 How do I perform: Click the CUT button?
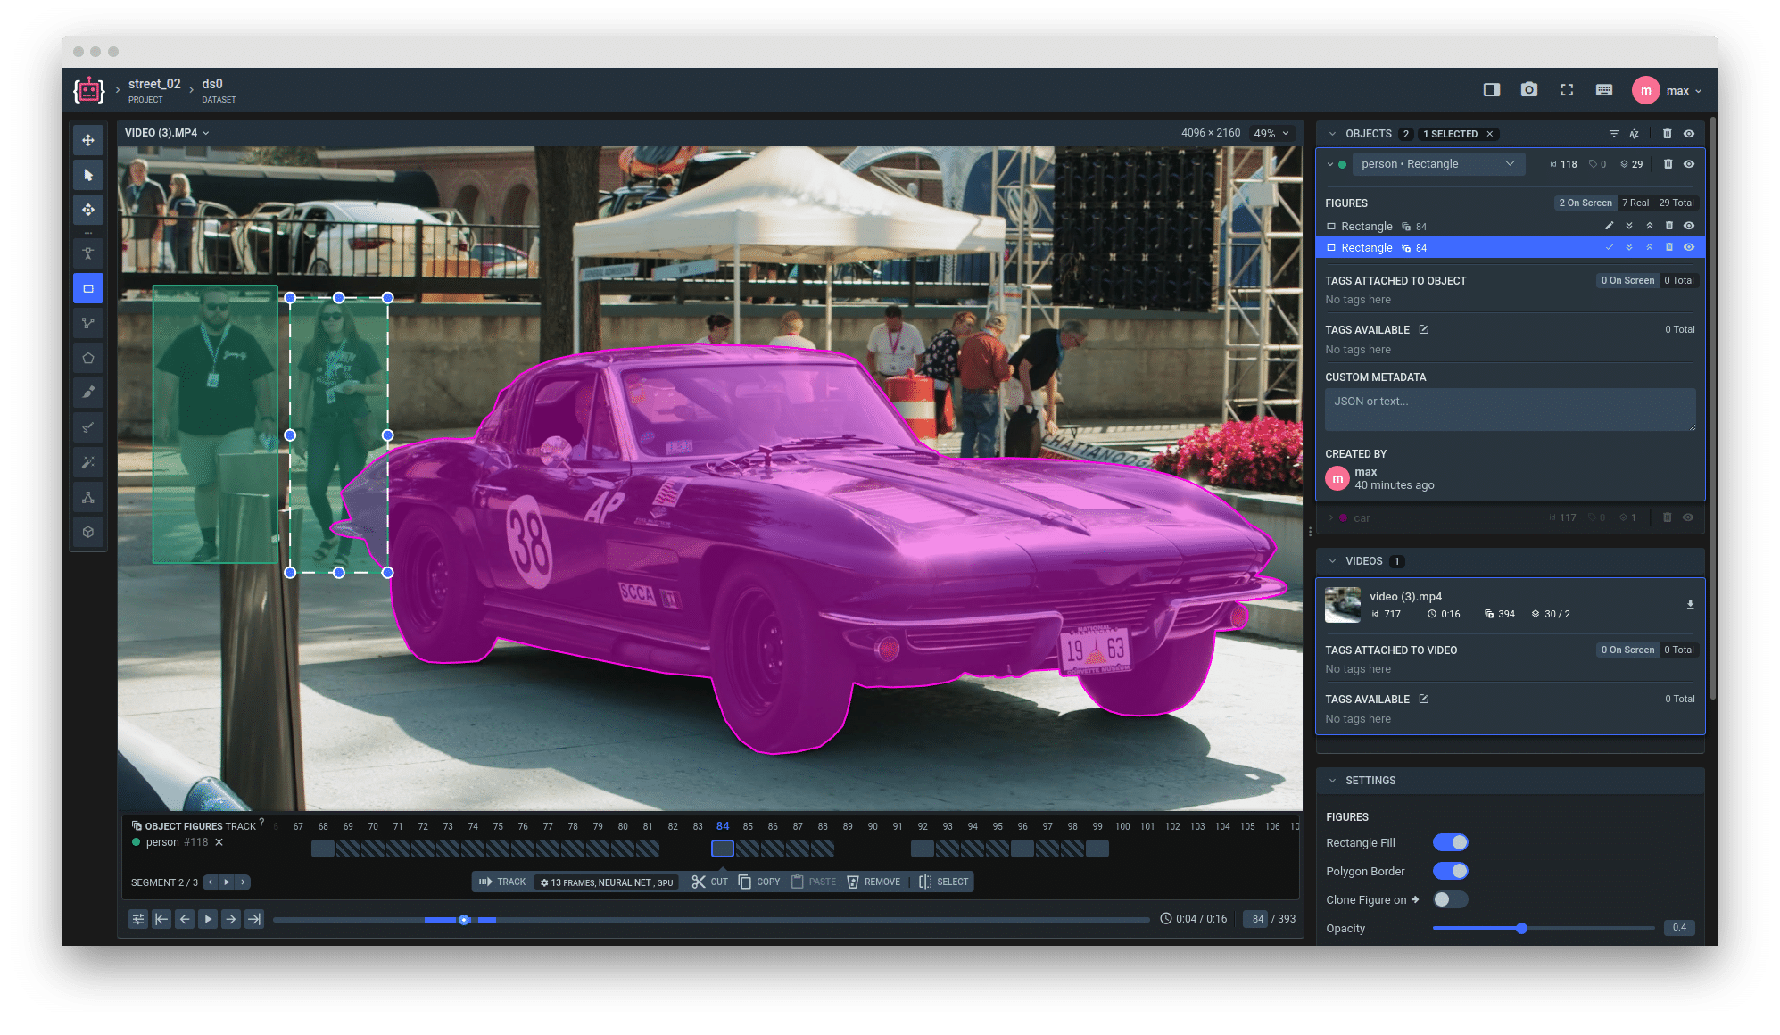click(710, 882)
